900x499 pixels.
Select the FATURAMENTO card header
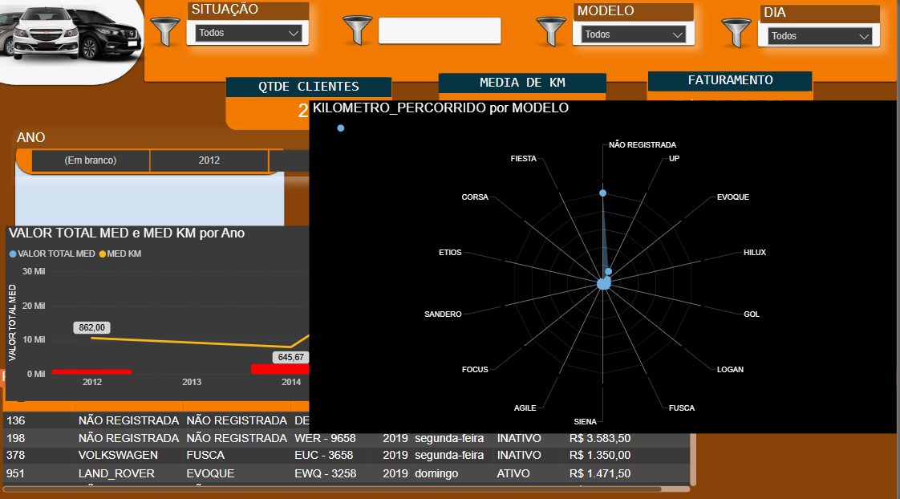coord(730,80)
